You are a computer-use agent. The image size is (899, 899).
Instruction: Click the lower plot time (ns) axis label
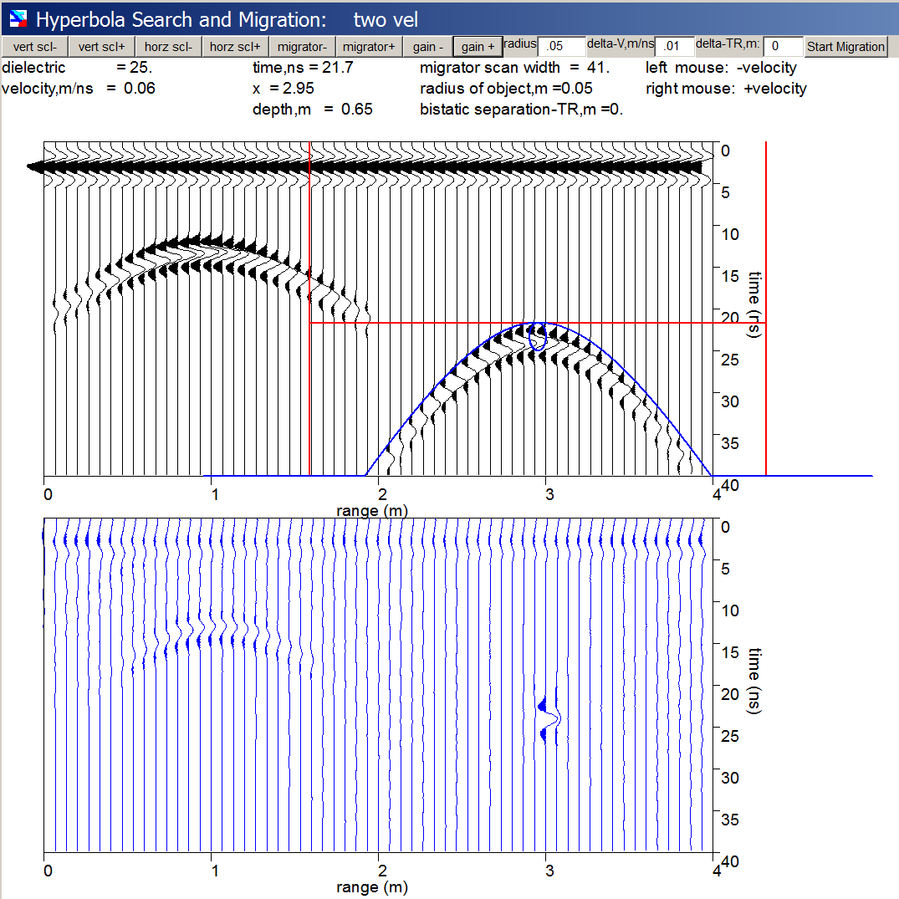pyautogui.click(x=754, y=681)
